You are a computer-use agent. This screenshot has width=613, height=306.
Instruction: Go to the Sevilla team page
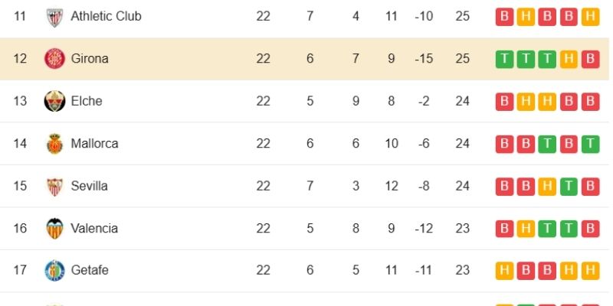[x=89, y=186]
